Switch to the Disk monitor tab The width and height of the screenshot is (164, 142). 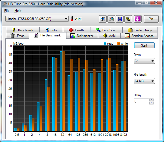coord(82,36)
